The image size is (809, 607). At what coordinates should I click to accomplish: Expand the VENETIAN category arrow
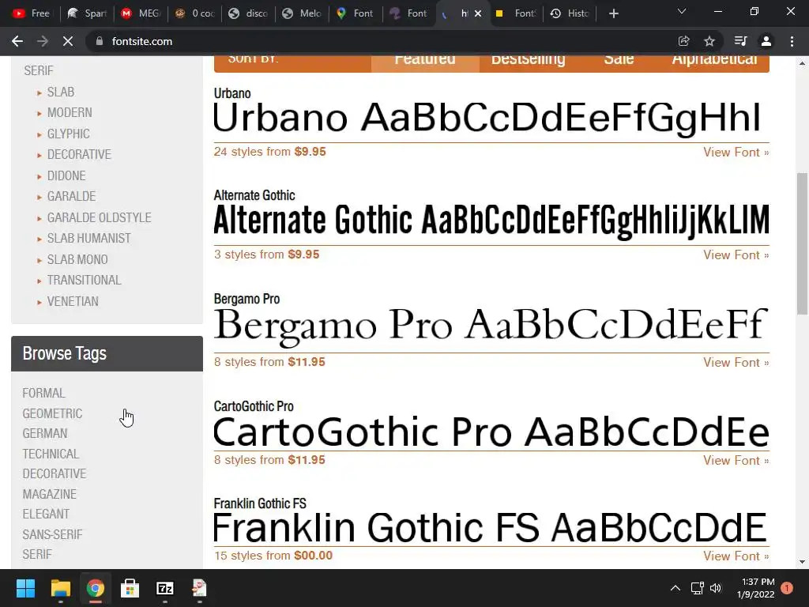tap(40, 302)
